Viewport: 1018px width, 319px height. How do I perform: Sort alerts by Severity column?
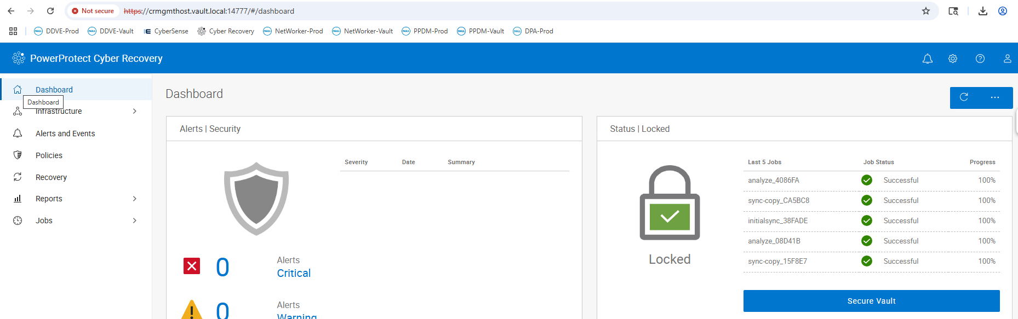click(356, 162)
